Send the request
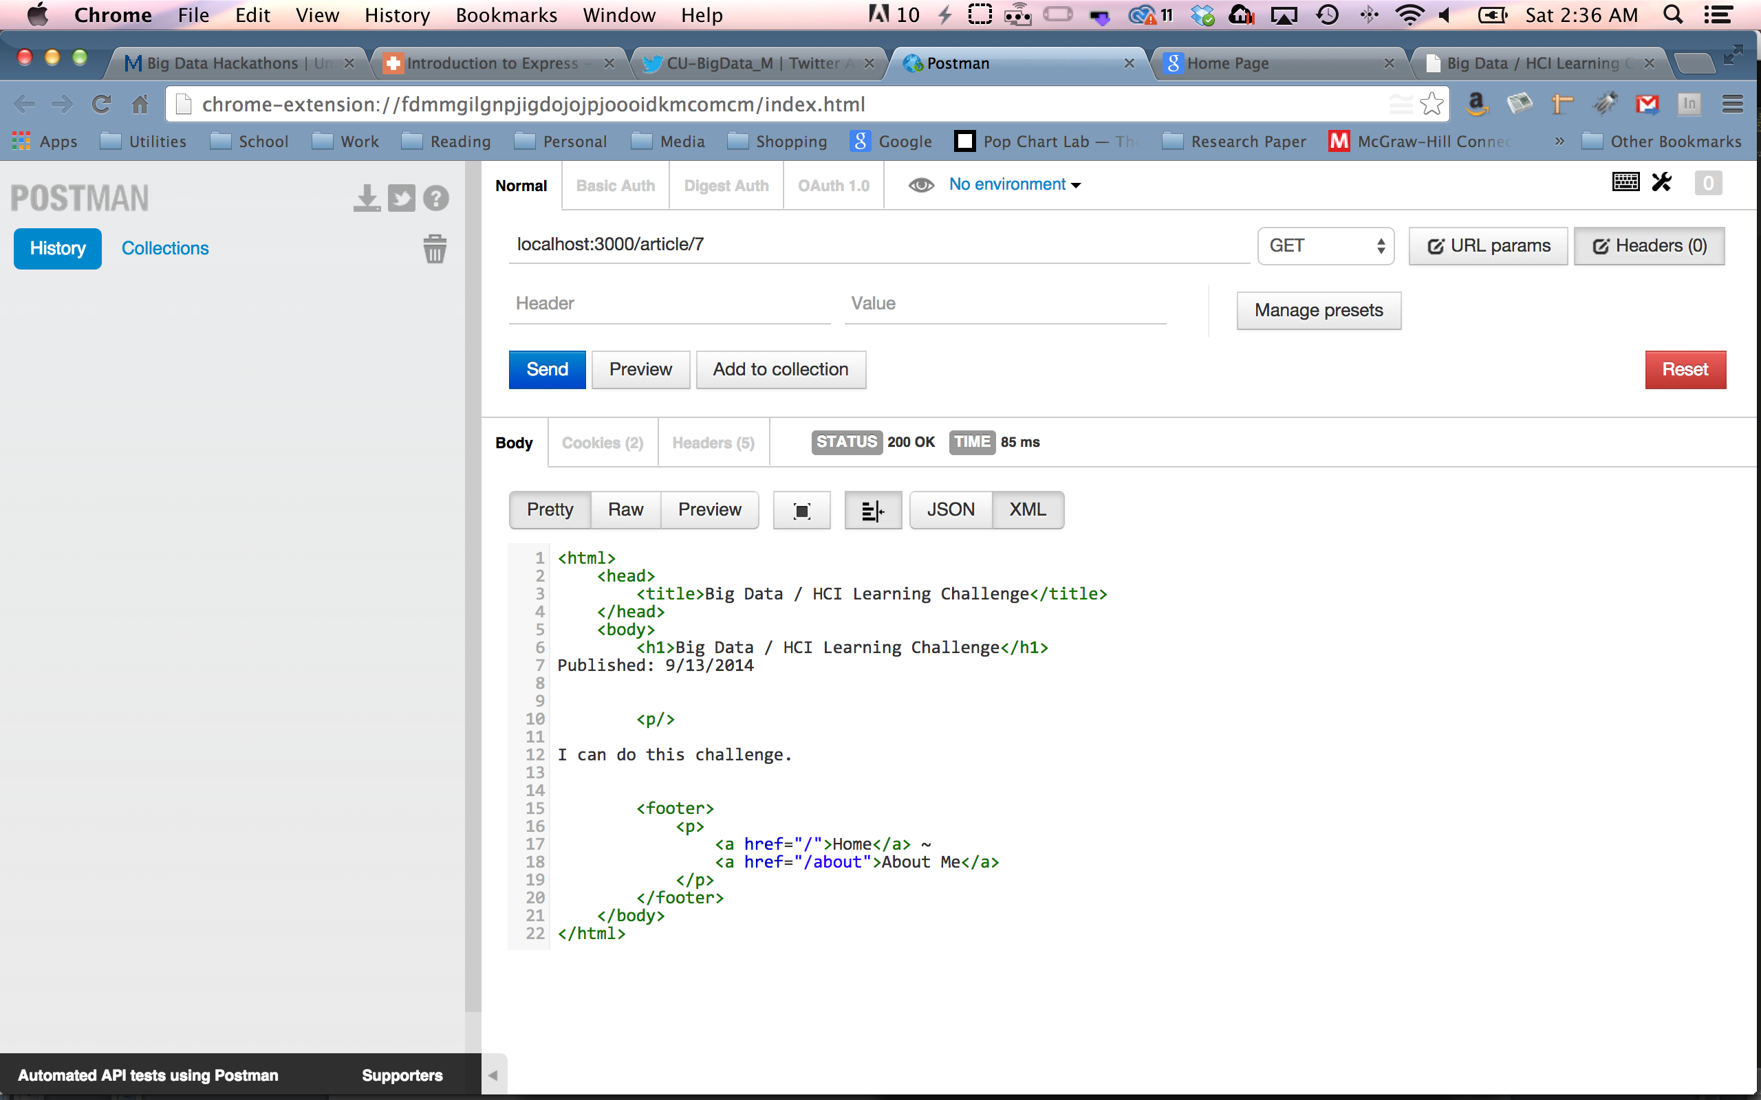 [548, 370]
